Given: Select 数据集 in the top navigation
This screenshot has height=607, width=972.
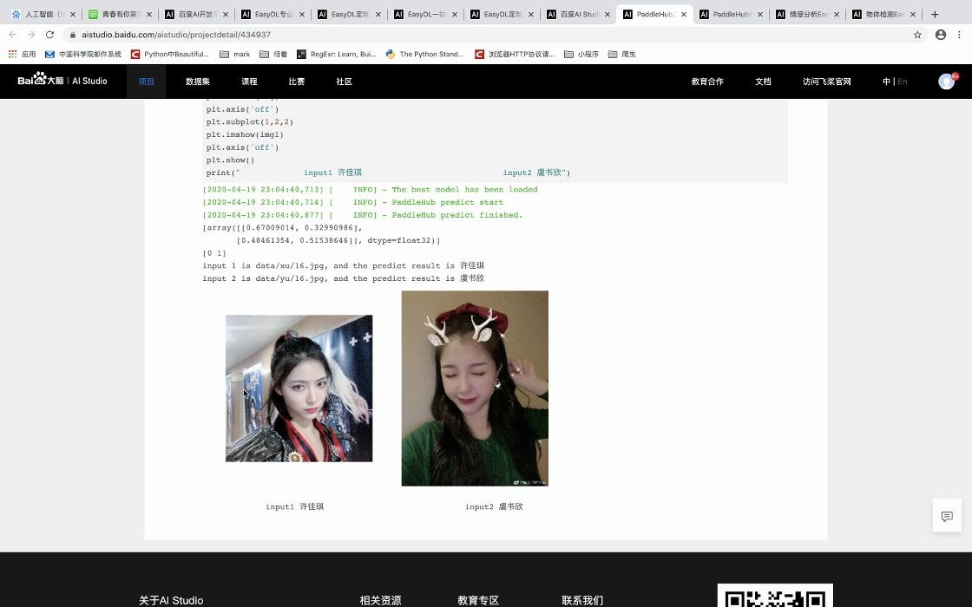Looking at the screenshot, I should [198, 81].
